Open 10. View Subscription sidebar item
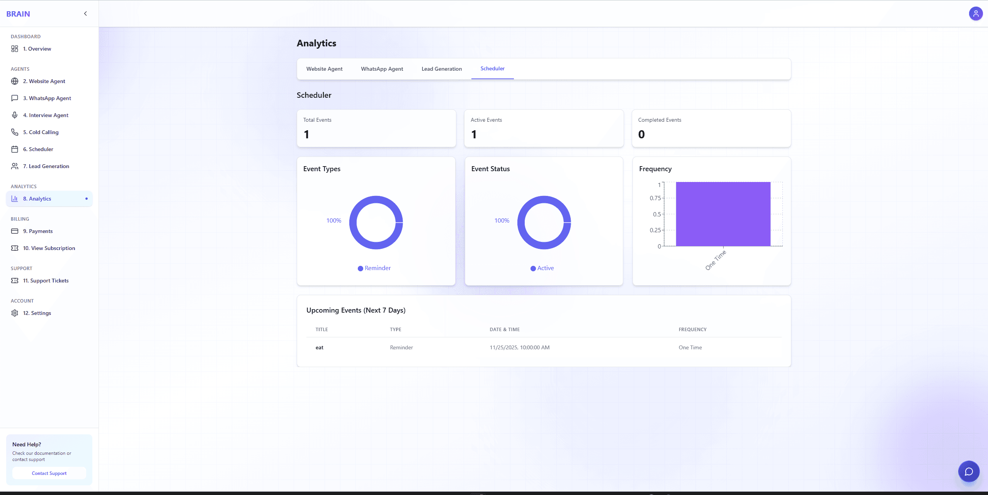Viewport: 988px width, 495px height. (x=49, y=248)
